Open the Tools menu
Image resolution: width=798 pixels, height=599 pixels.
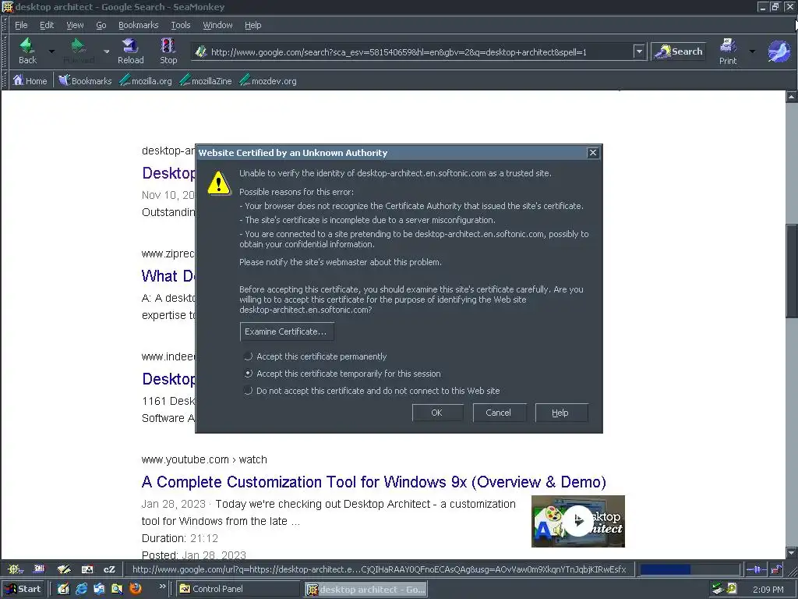point(181,25)
